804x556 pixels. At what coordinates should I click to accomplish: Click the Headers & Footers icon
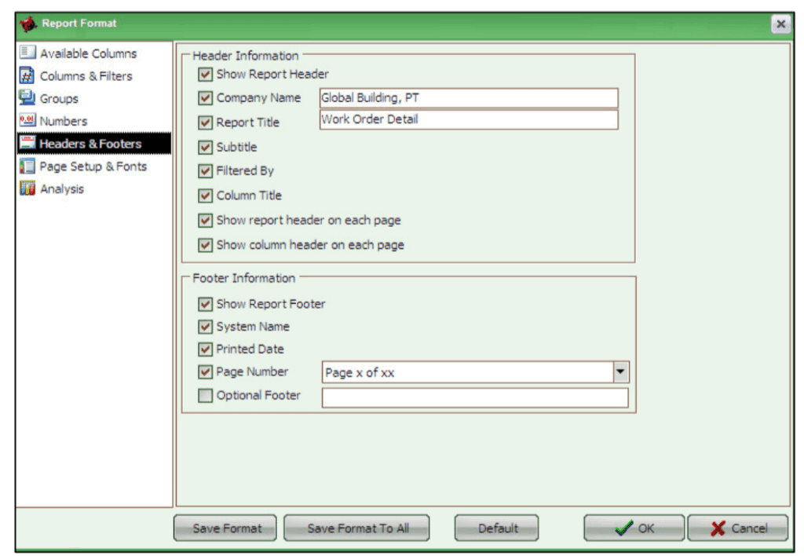(27, 144)
